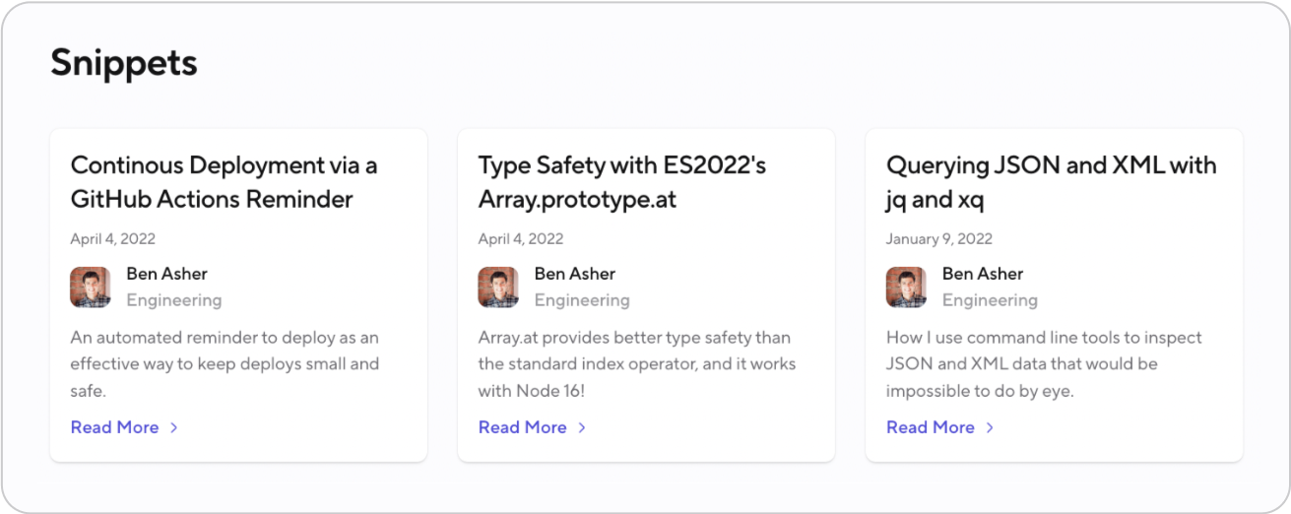Click Ben Asher author name in Continous Deployment card
This screenshot has height=514, width=1291.
(166, 274)
